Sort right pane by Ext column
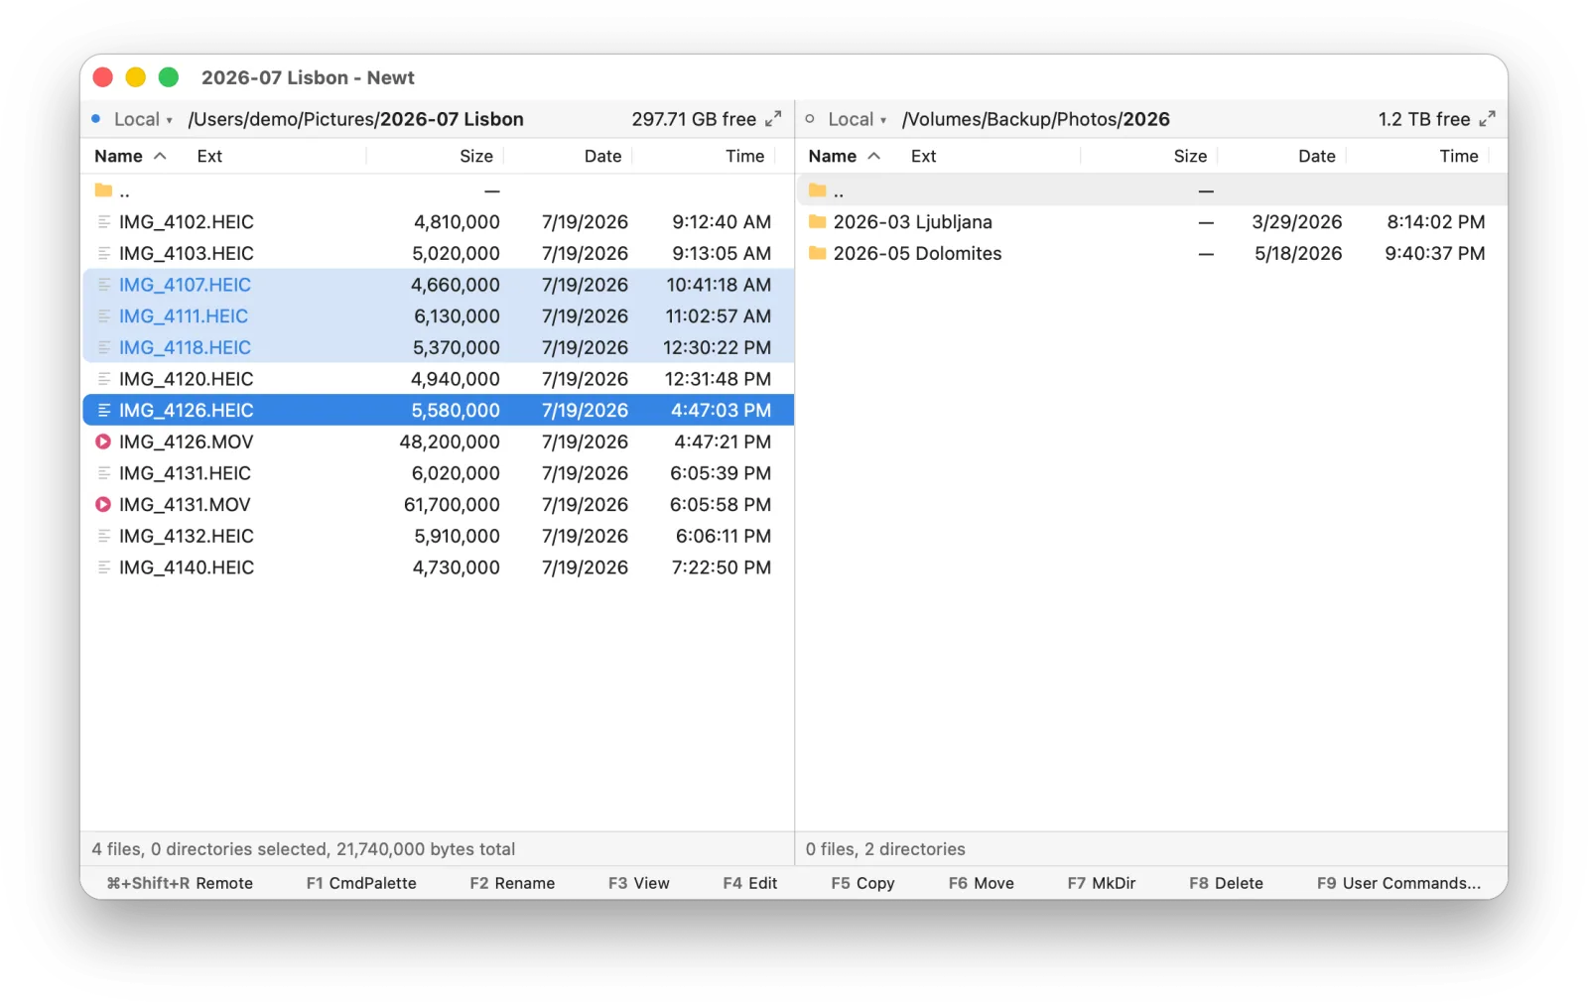The width and height of the screenshot is (1588, 1005). [923, 156]
